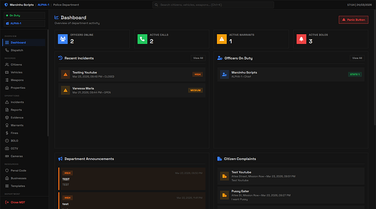Open the Templates icon in sidebar
This screenshot has width=376, height=209.
pyautogui.click(x=7, y=186)
